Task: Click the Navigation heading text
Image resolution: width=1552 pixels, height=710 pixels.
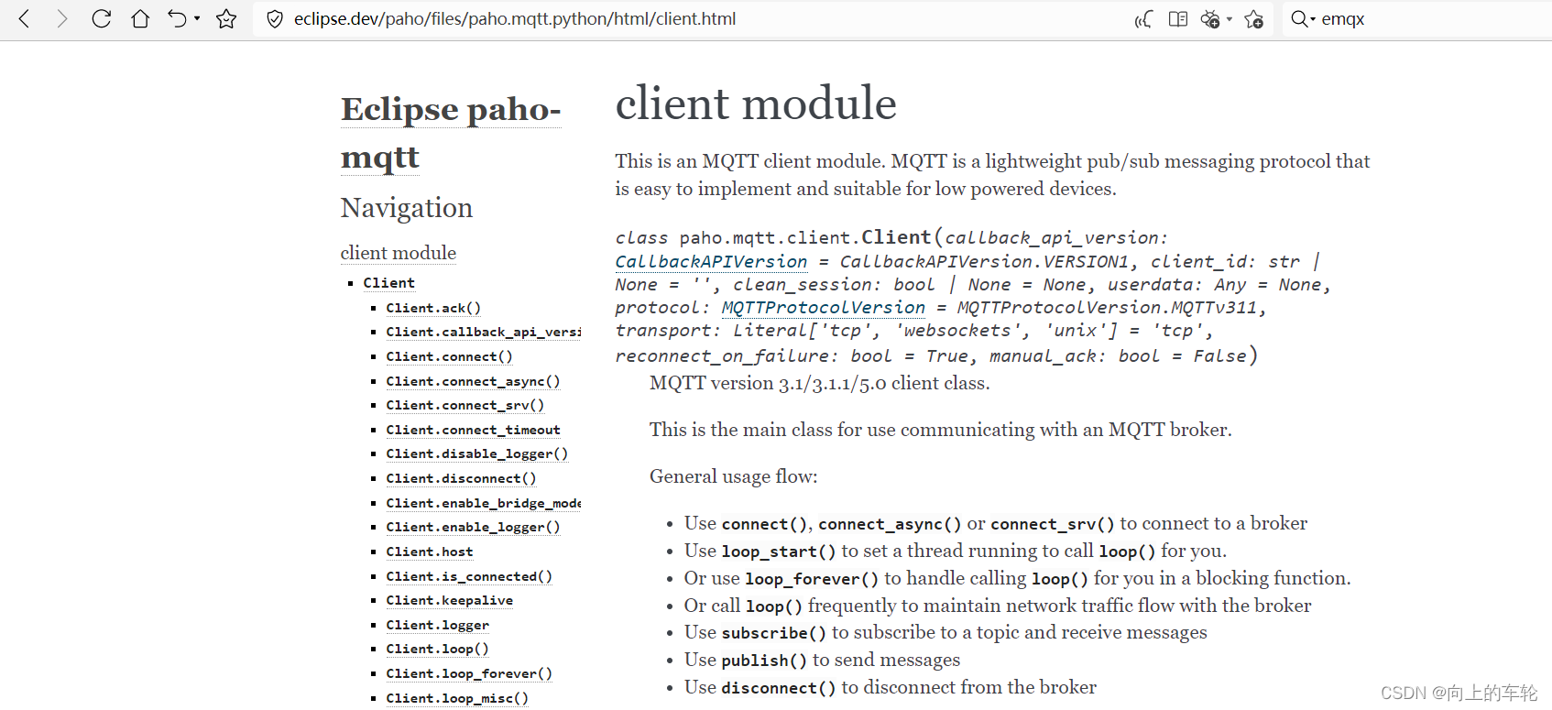Action: coord(407,208)
